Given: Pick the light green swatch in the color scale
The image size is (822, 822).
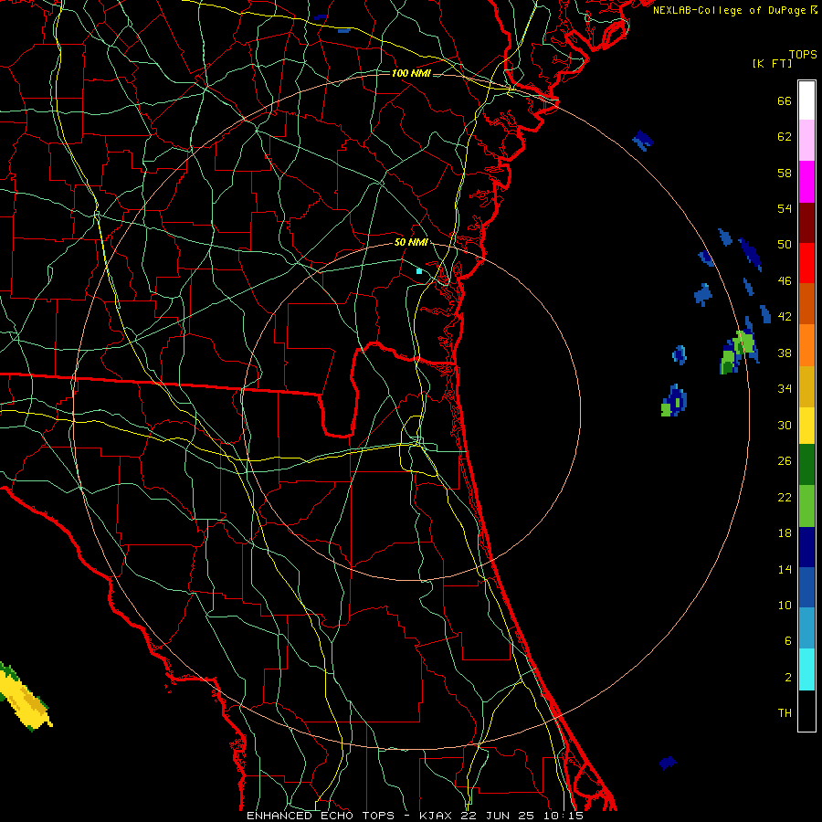Looking at the screenshot, I should (806, 506).
